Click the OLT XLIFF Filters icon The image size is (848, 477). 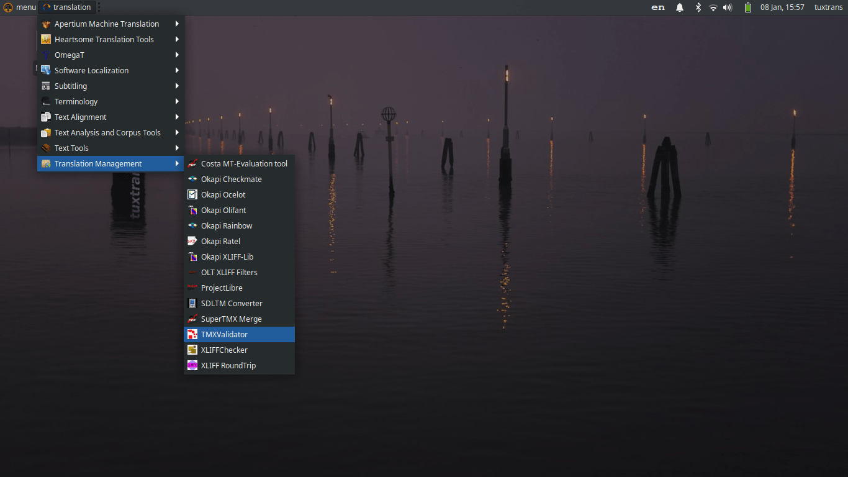192,273
